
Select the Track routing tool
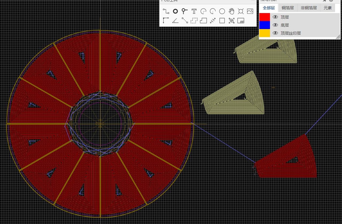(x=166, y=11)
